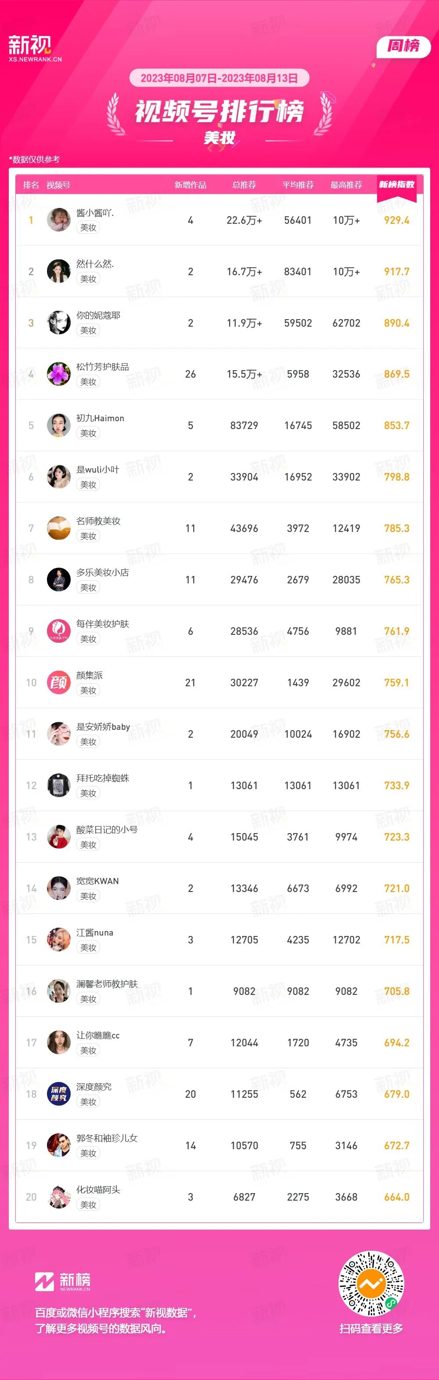Click avatar of 然什么然.
Image resolution: width=439 pixels, height=1380 pixels.
(x=59, y=272)
